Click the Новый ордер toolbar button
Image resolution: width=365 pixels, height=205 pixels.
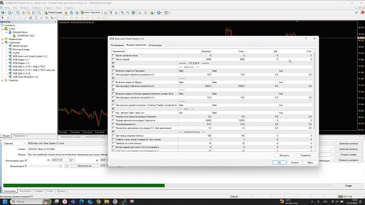pyautogui.click(x=53, y=13)
